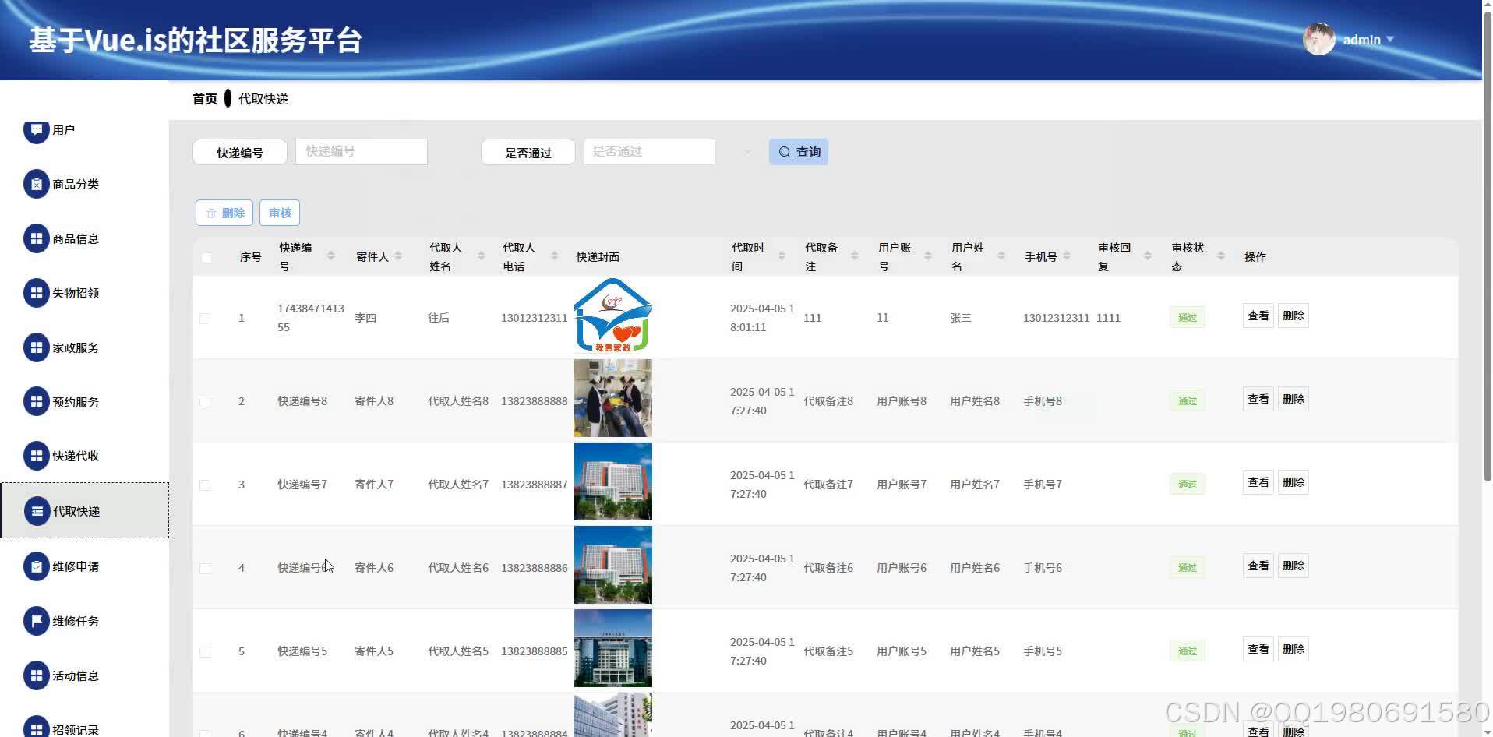Open the 舜意家政 cover thumbnail in row 1

[x=613, y=316]
